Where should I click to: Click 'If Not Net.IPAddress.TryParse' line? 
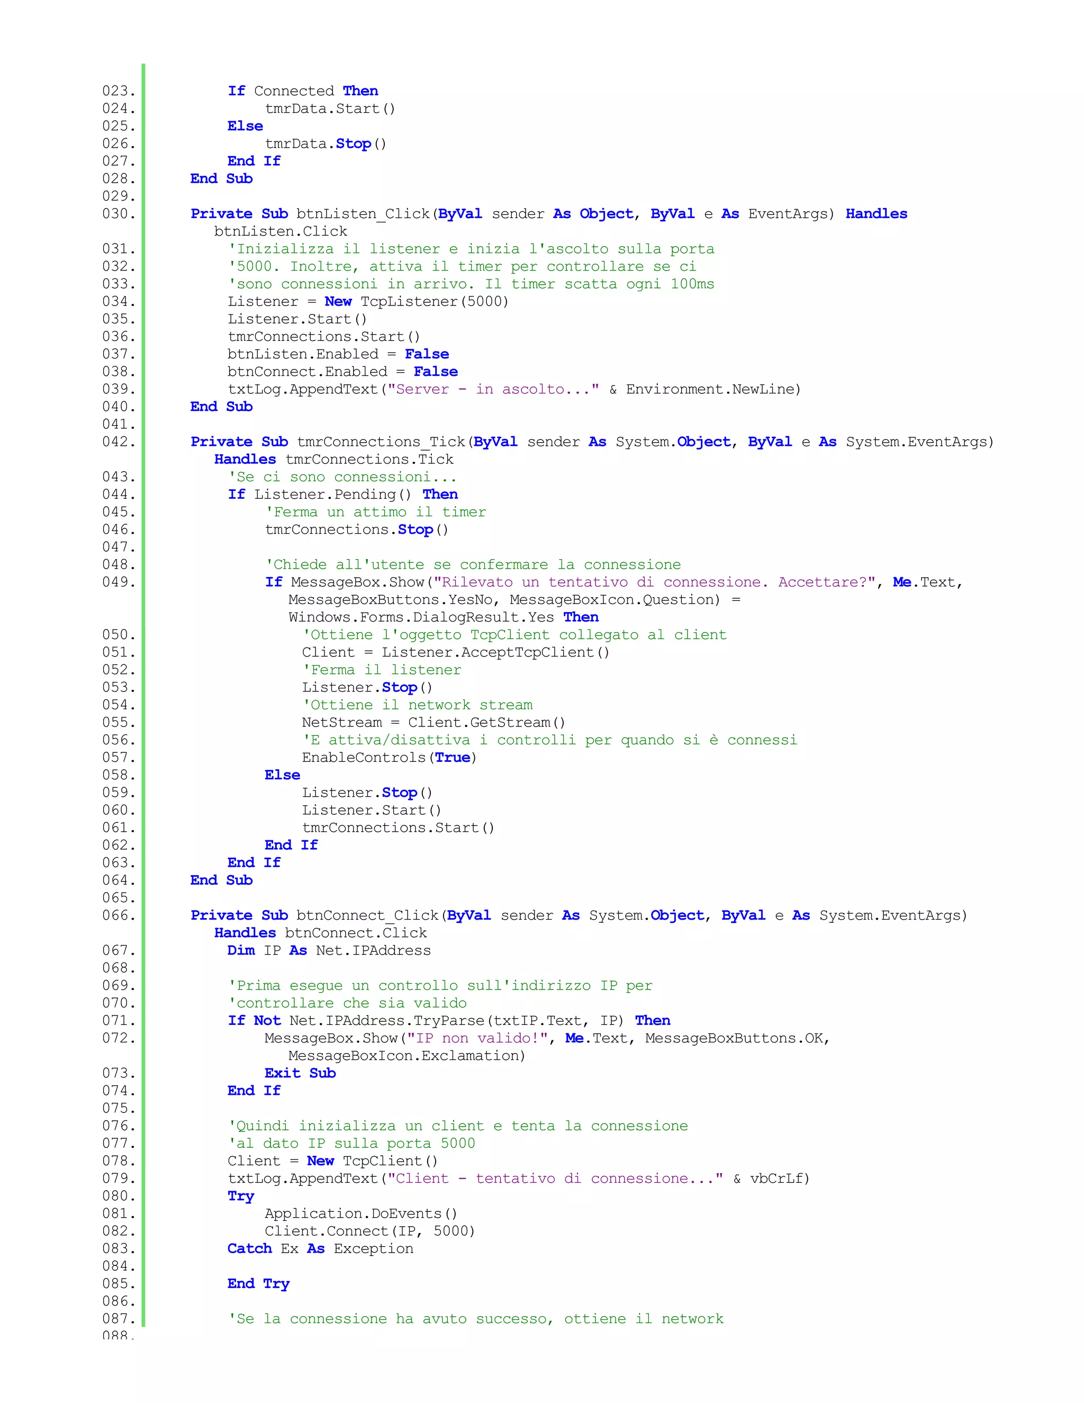(x=449, y=1020)
